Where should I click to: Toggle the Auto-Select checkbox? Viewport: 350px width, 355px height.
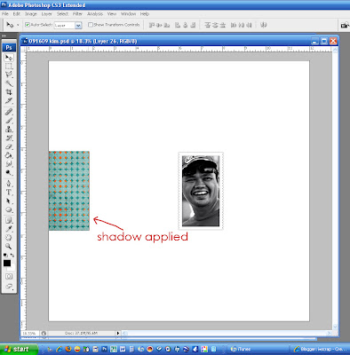coord(28,25)
